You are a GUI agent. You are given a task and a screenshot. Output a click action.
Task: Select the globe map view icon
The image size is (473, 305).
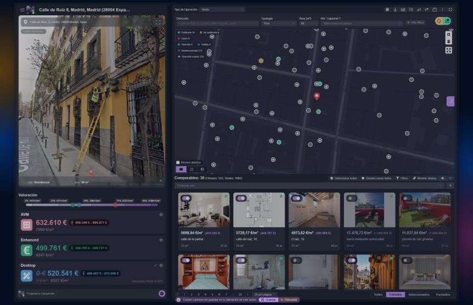[202, 170]
